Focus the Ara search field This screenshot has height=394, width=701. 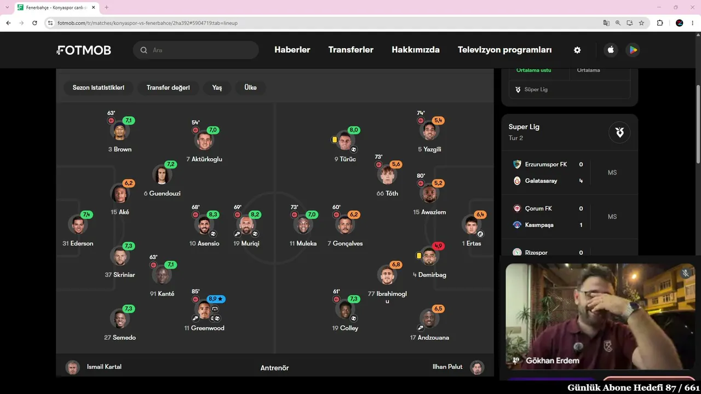pos(196,50)
